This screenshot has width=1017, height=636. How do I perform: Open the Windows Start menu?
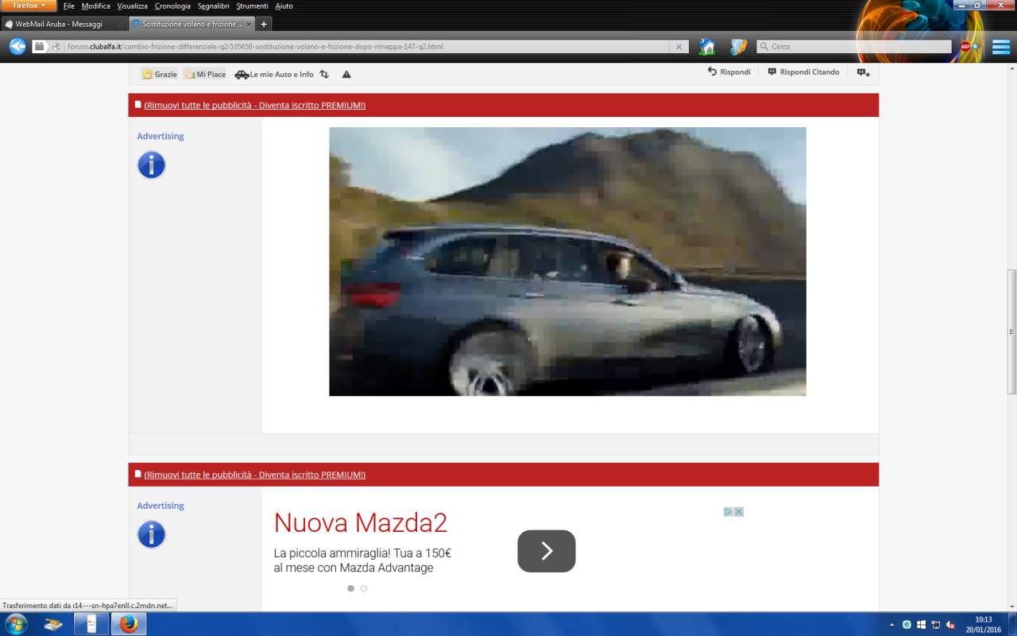15,624
